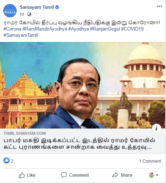Open the #SamayamTamil hashtag

pos(21,35)
